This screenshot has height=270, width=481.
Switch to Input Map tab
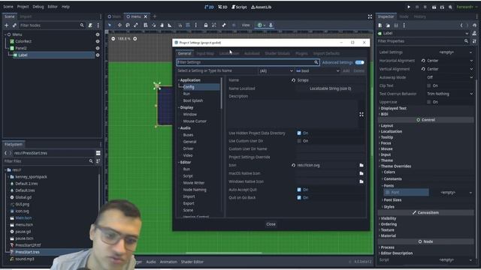tap(205, 53)
